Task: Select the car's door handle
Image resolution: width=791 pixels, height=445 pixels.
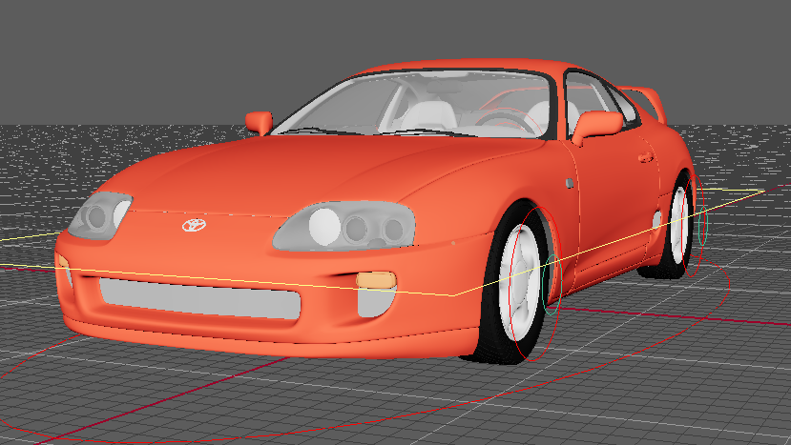Action: pyautogui.click(x=646, y=156)
